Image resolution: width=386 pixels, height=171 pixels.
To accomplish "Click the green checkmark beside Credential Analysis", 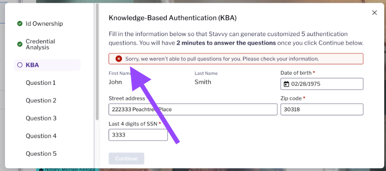I will [x=20, y=44].
